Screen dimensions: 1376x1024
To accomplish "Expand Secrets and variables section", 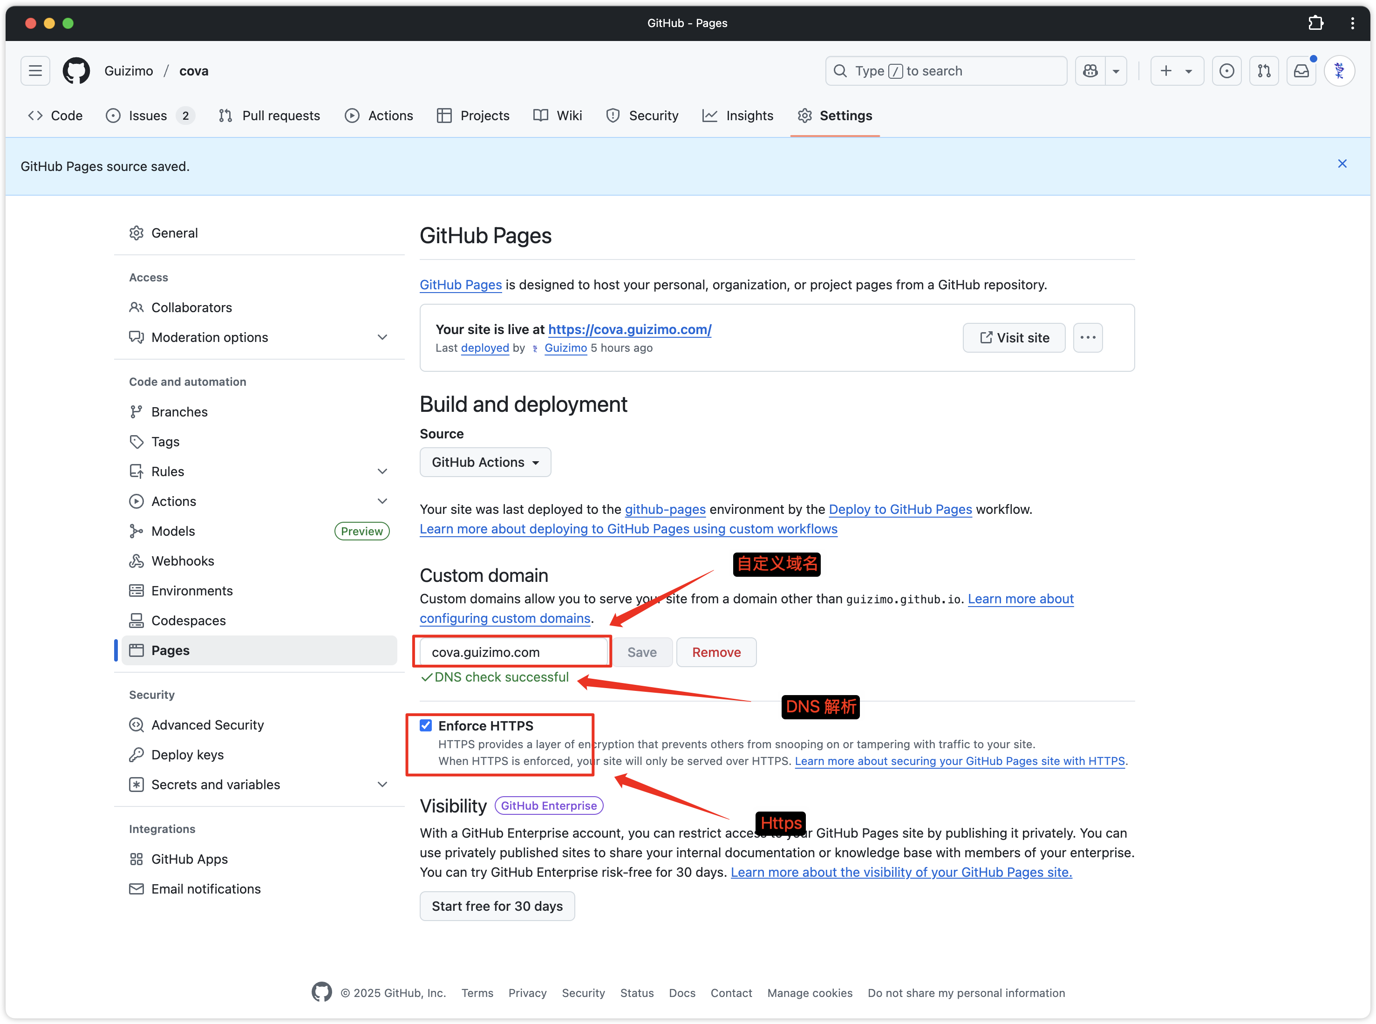I will (382, 785).
